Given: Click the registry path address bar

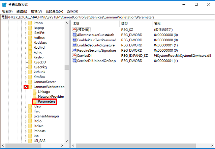Looking at the screenshot, I should 107,17.
